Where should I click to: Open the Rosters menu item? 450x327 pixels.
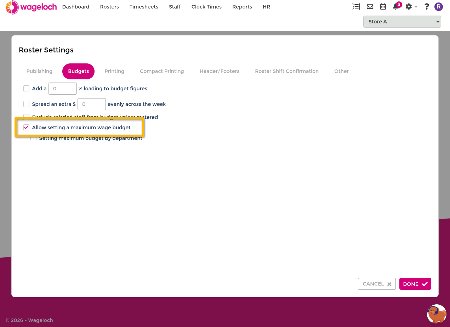point(109,7)
